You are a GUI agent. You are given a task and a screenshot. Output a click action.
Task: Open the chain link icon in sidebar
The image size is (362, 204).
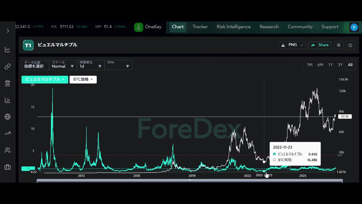pos(8,67)
